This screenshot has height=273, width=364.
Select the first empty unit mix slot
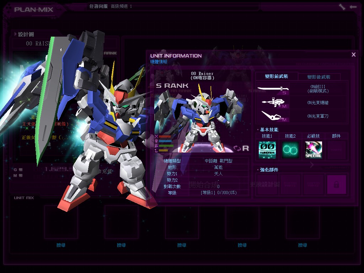pyautogui.click(x=61, y=222)
